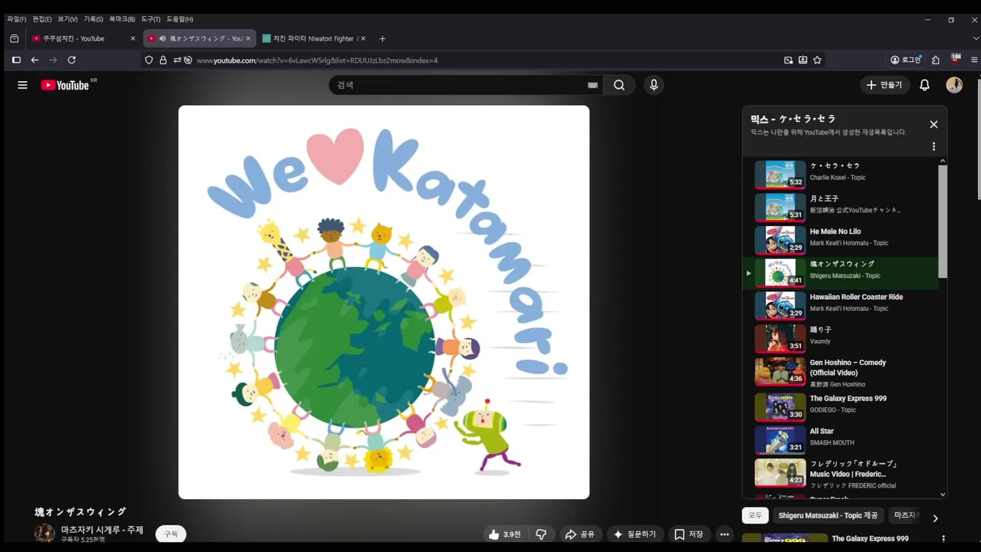Viewport: 981px width, 552px height.
Task: Open the 도움말(H) help menu
Action: [x=180, y=19]
